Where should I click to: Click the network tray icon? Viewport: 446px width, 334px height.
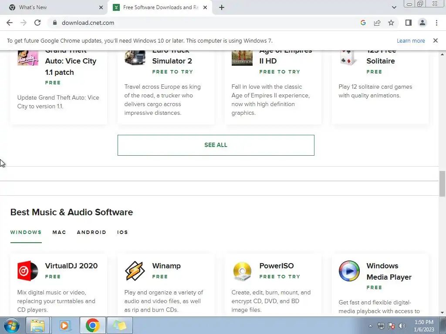(381, 326)
